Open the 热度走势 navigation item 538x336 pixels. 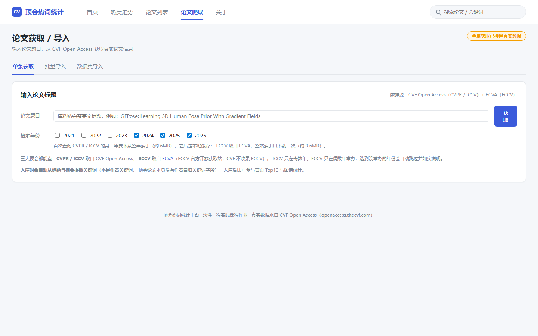click(122, 12)
